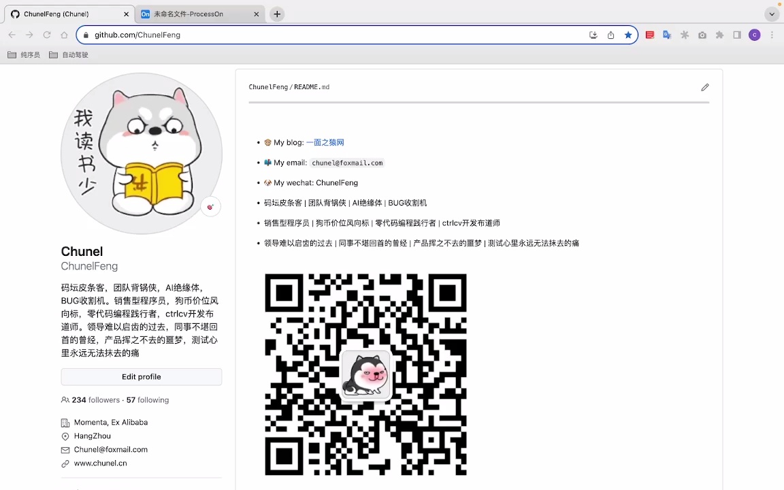Open the README edit pencil icon
784x490 pixels.
705,87
